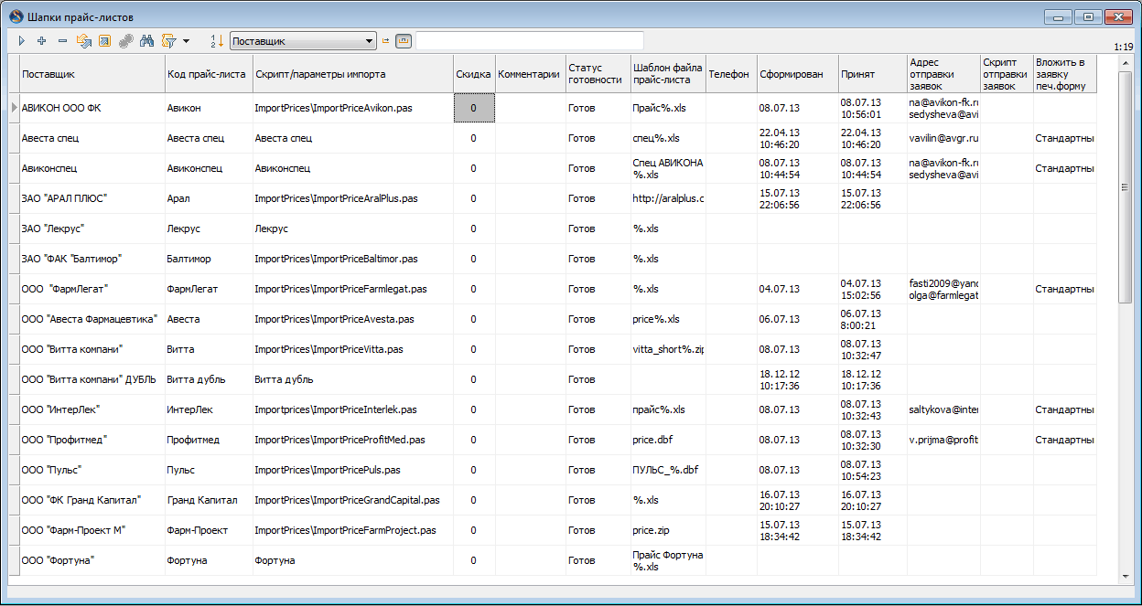Open the Поставщик sort field combo box
Image resolution: width=1142 pixels, height=606 pixels.
coord(303,41)
